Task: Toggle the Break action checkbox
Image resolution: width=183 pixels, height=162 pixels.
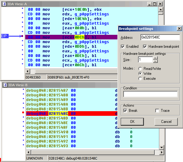Action: click(125, 111)
